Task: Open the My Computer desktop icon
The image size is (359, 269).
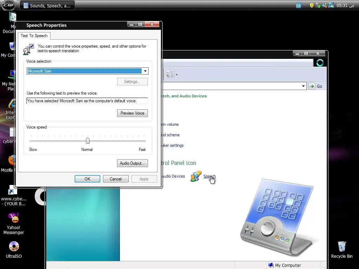Action: (8, 50)
